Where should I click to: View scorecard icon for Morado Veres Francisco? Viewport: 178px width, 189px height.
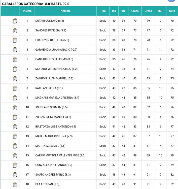15,69
